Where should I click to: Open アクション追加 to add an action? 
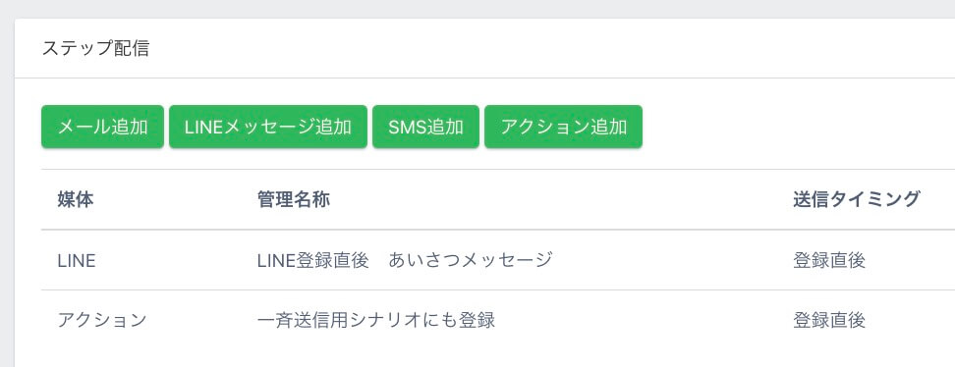[563, 127]
